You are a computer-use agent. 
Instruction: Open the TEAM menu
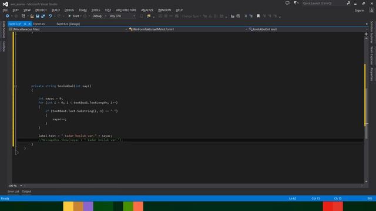(82, 10)
